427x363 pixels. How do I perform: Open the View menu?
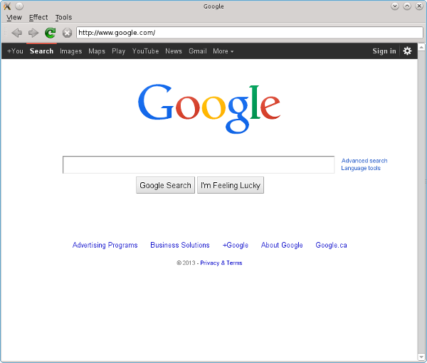14,17
